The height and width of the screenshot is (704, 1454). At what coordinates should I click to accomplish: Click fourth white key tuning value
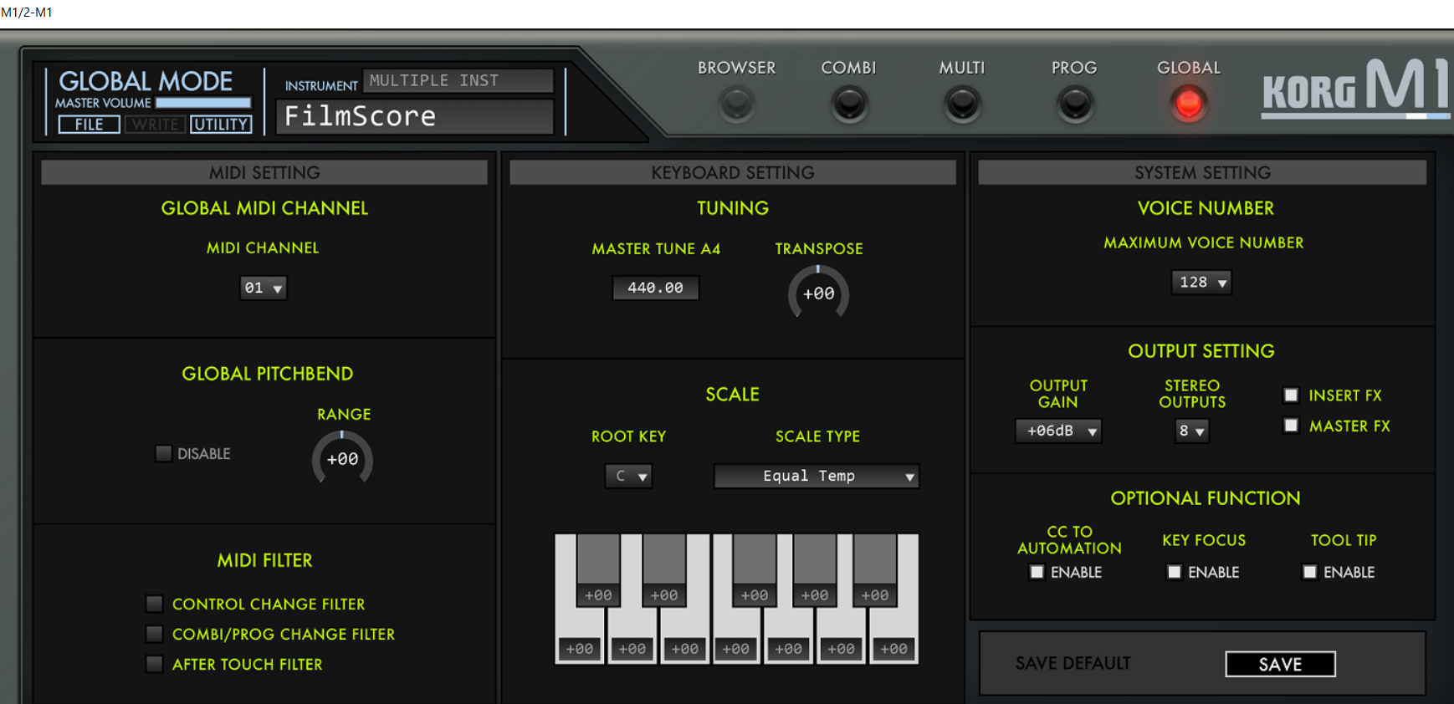tap(736, 649)
